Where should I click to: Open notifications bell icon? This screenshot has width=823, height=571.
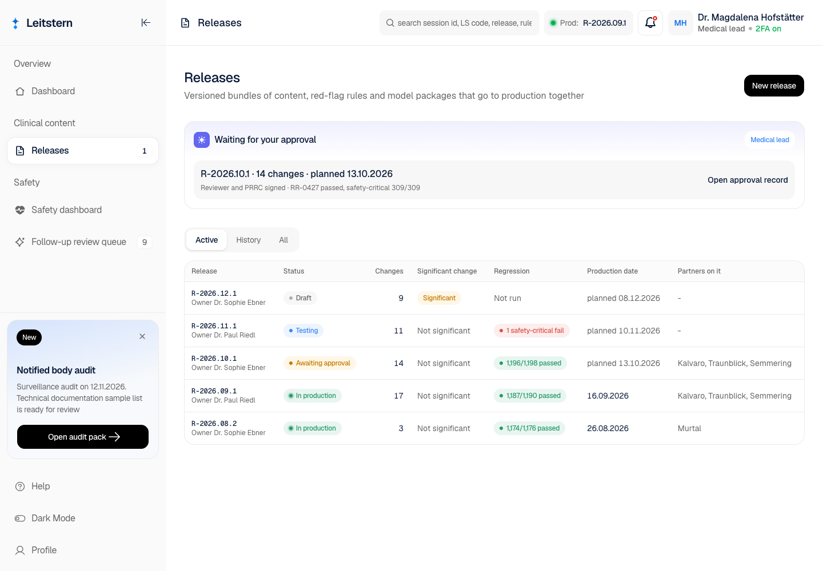click(x=650, y=23)
